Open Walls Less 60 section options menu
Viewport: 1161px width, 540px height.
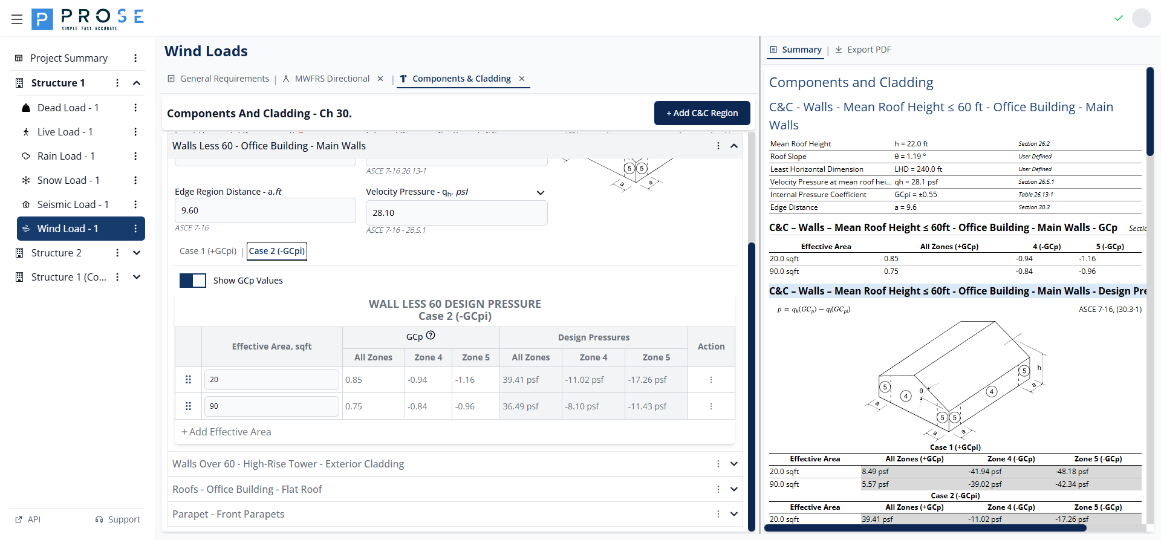point(718,146)
